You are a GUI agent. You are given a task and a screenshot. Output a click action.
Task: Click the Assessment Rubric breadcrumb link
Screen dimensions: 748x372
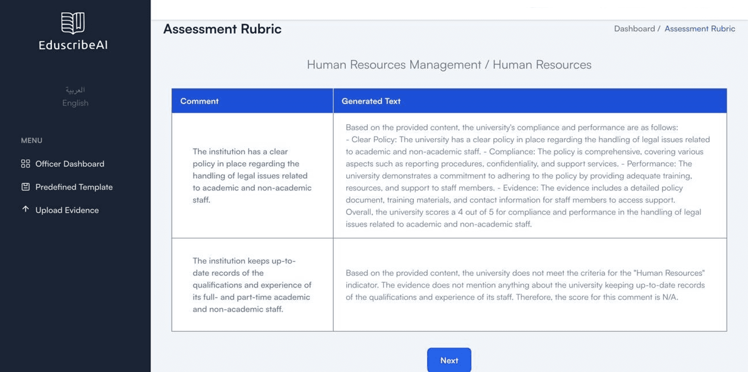(700, 29)
